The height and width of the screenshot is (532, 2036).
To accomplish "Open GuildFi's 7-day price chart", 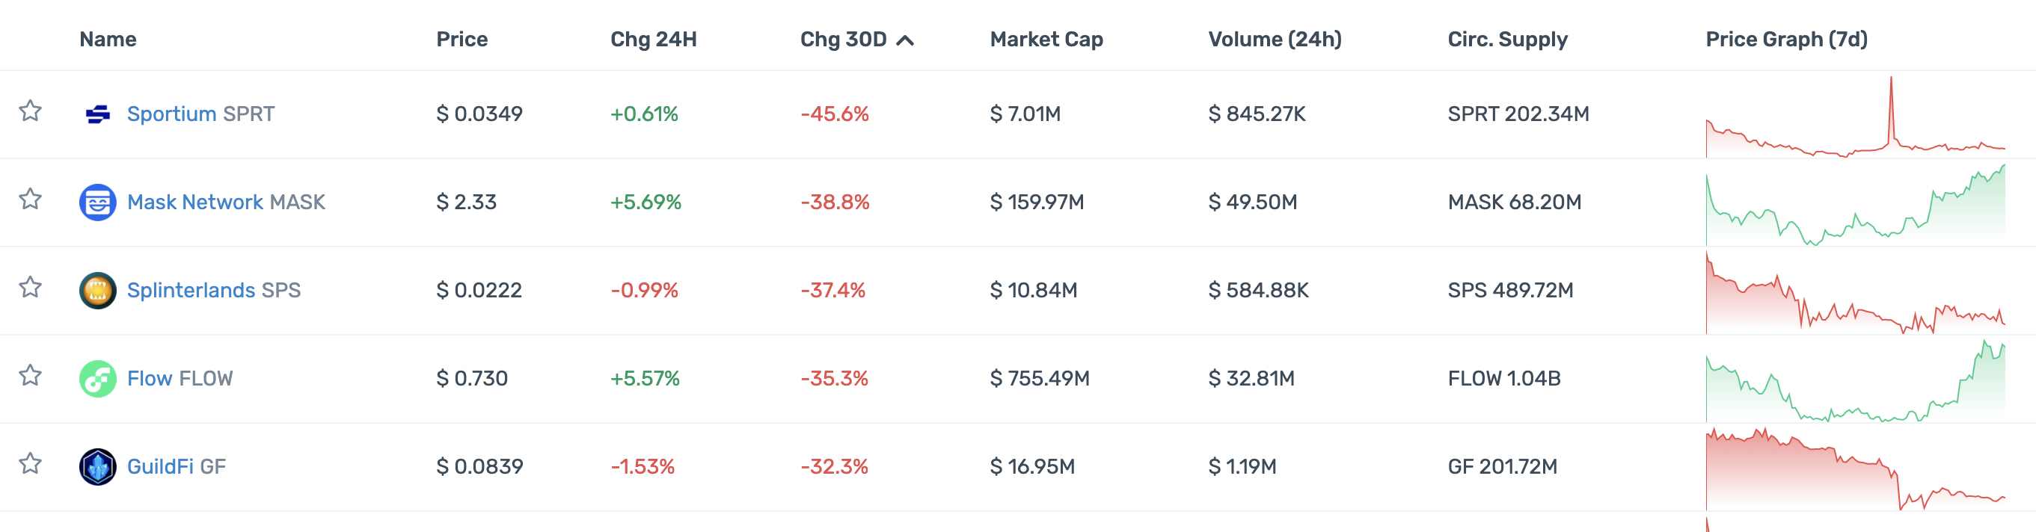I will coord(1854,470).
